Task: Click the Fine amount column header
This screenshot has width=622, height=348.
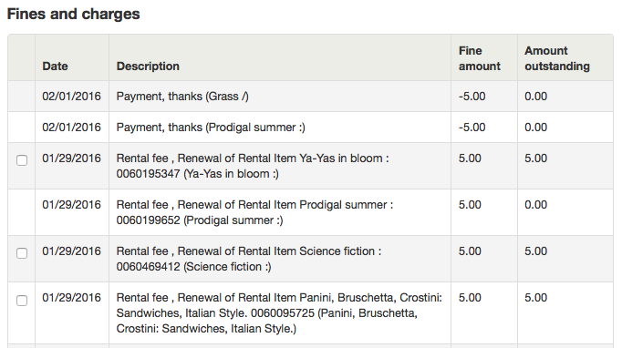Action: pyautogui.click(x=480, y=58)
